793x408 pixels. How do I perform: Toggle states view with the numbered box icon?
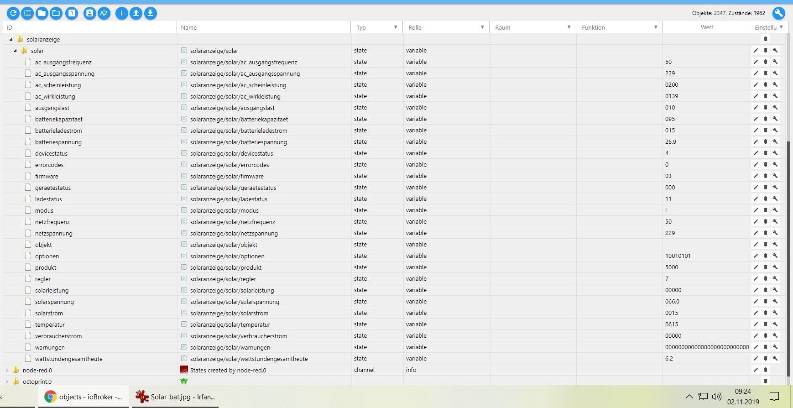click(72, 13)
